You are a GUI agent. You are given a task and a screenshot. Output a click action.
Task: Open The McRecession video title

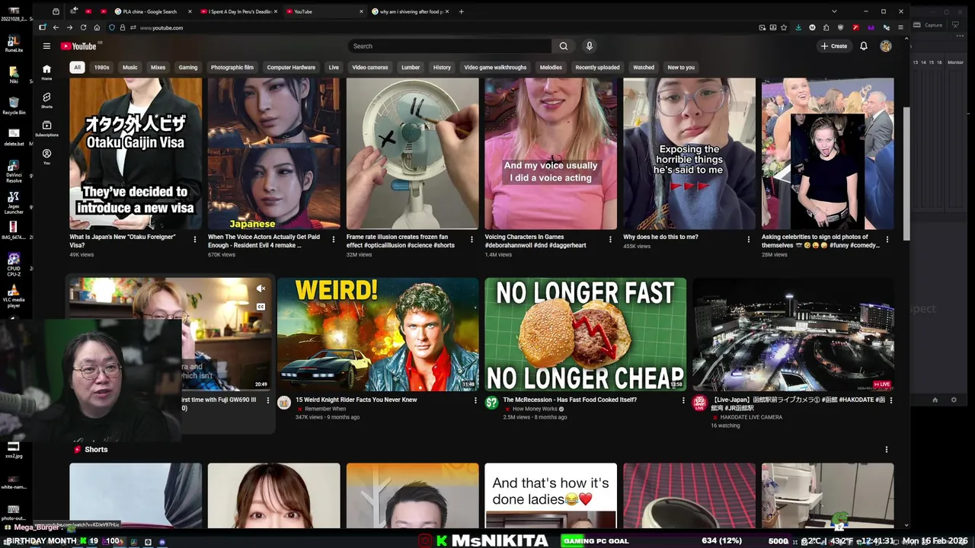pos(570,400)
